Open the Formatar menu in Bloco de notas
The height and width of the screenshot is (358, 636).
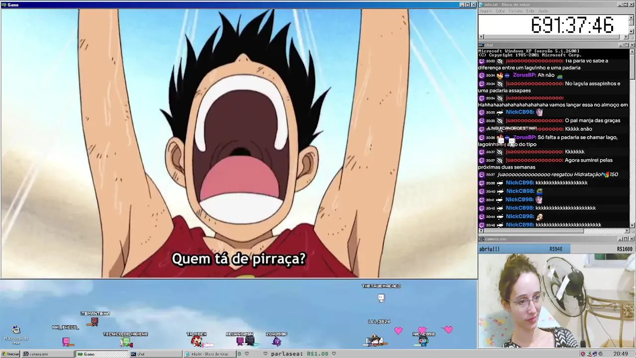point(516,11)
